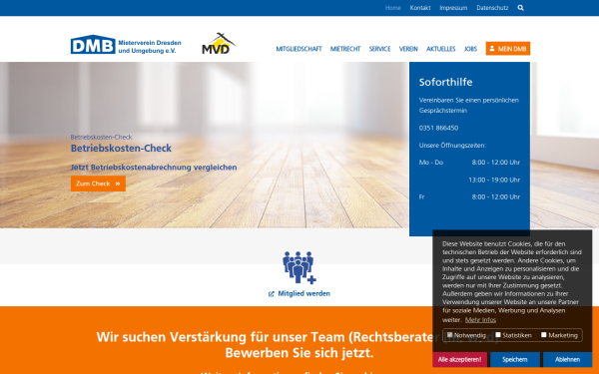Open the Impressum link
The image size is (599, 374).
(x=453, y=8)
